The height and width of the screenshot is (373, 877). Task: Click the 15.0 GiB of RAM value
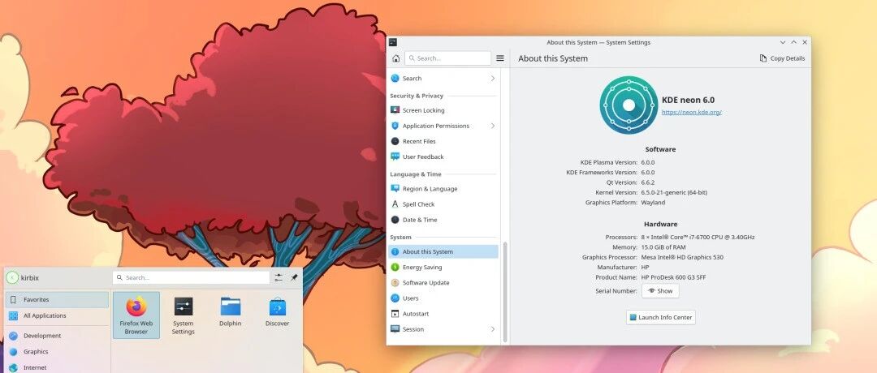pyautogui.click(x=663, y=247)
